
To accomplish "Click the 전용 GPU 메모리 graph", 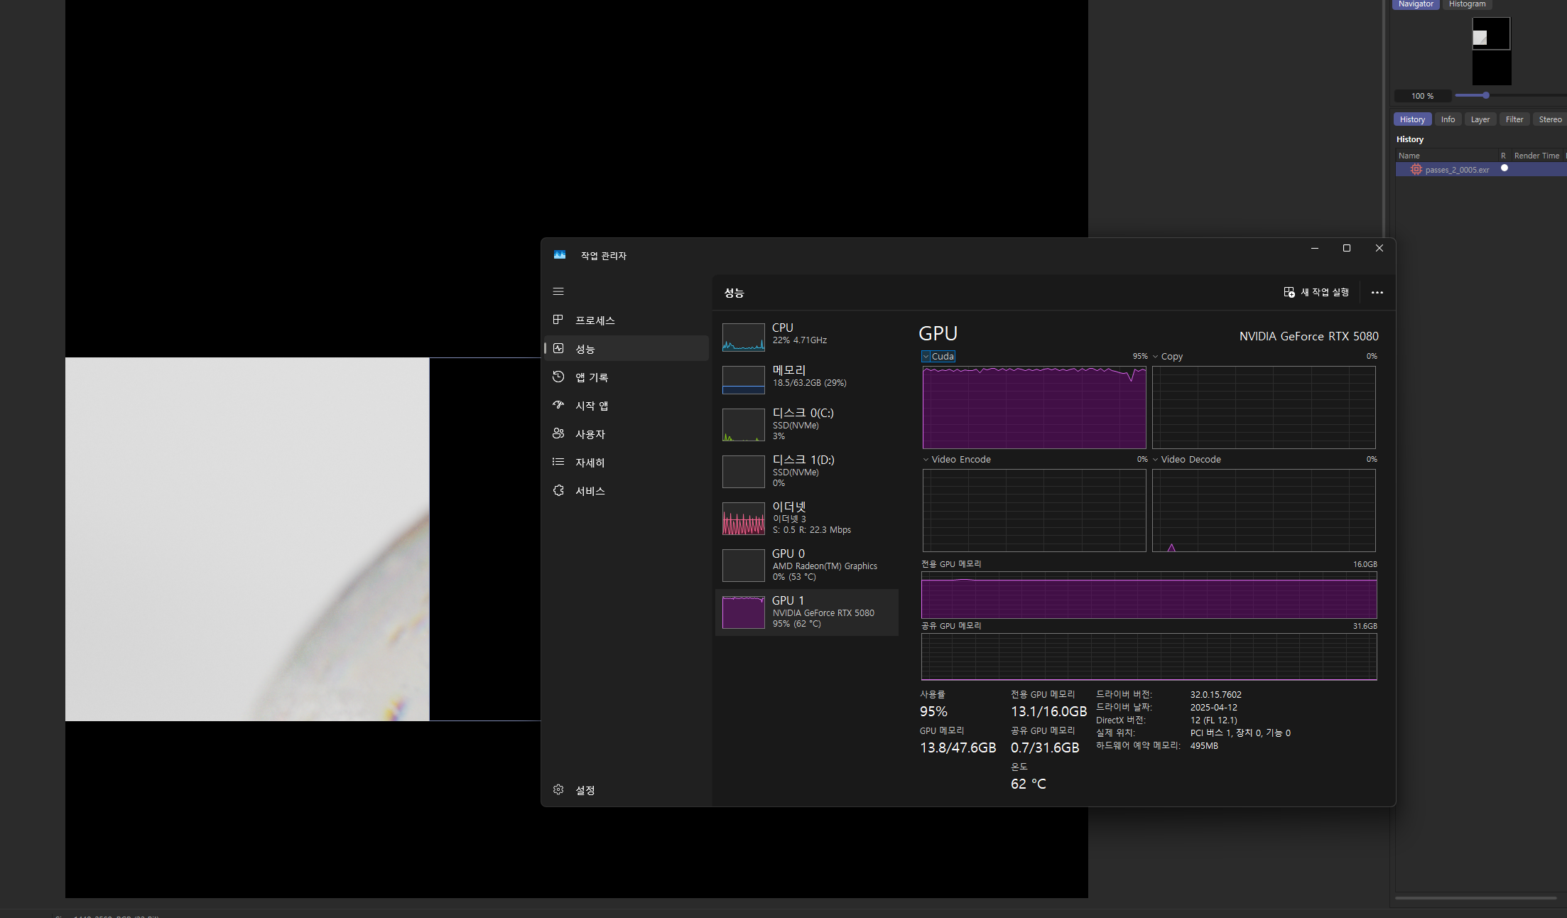I will [x=1149, y=595].
